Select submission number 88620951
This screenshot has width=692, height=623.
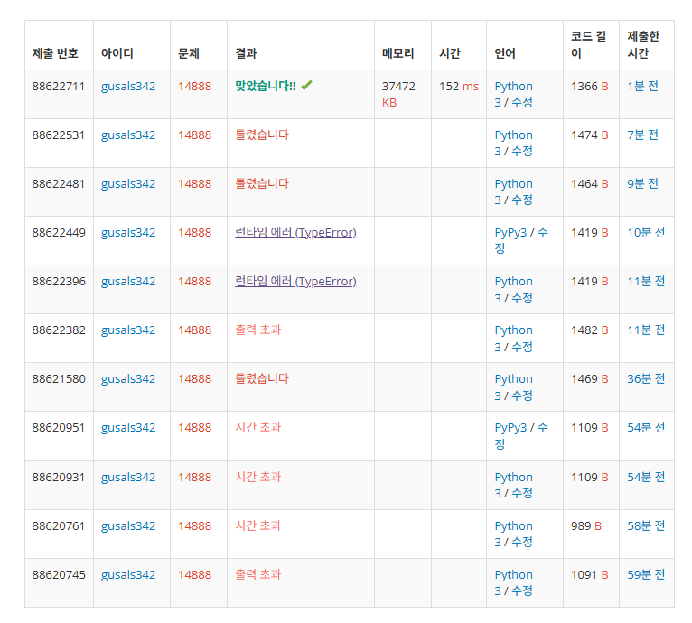[x=58, y=428]
